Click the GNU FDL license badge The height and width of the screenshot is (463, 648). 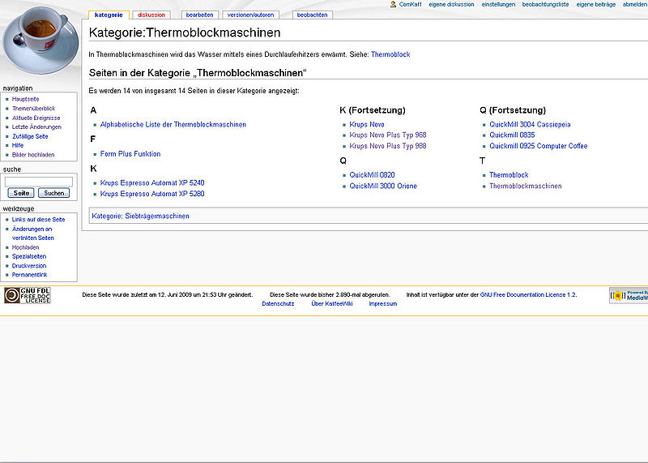point(27,295)
